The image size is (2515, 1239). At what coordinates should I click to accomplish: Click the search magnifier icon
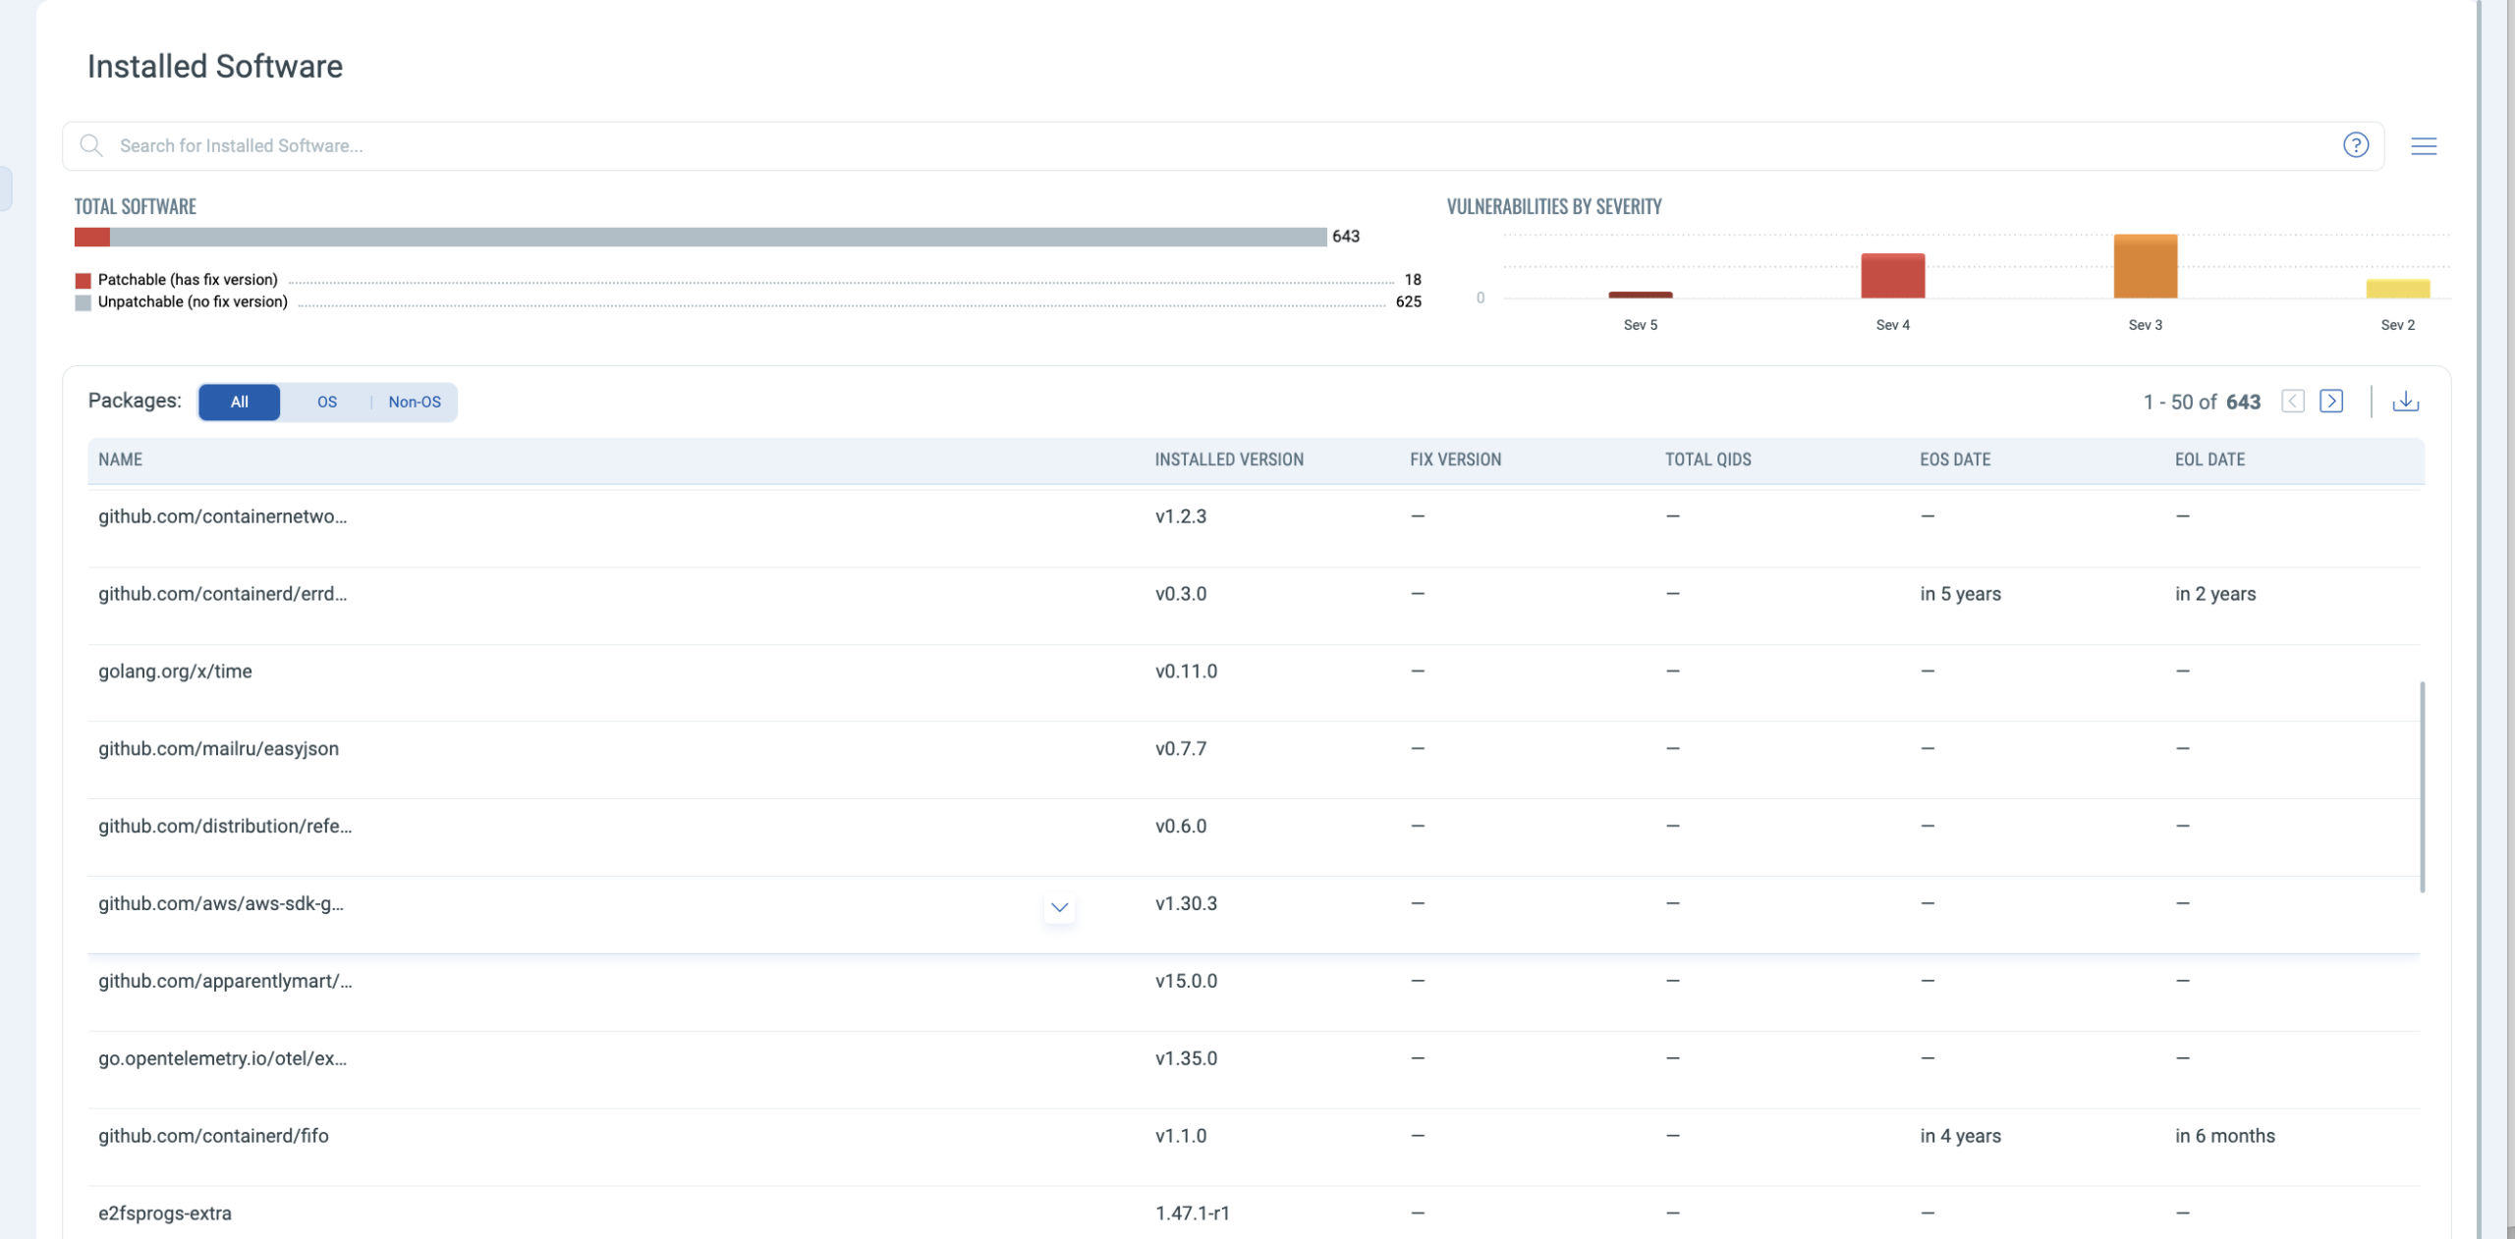(x=91, y=145)
